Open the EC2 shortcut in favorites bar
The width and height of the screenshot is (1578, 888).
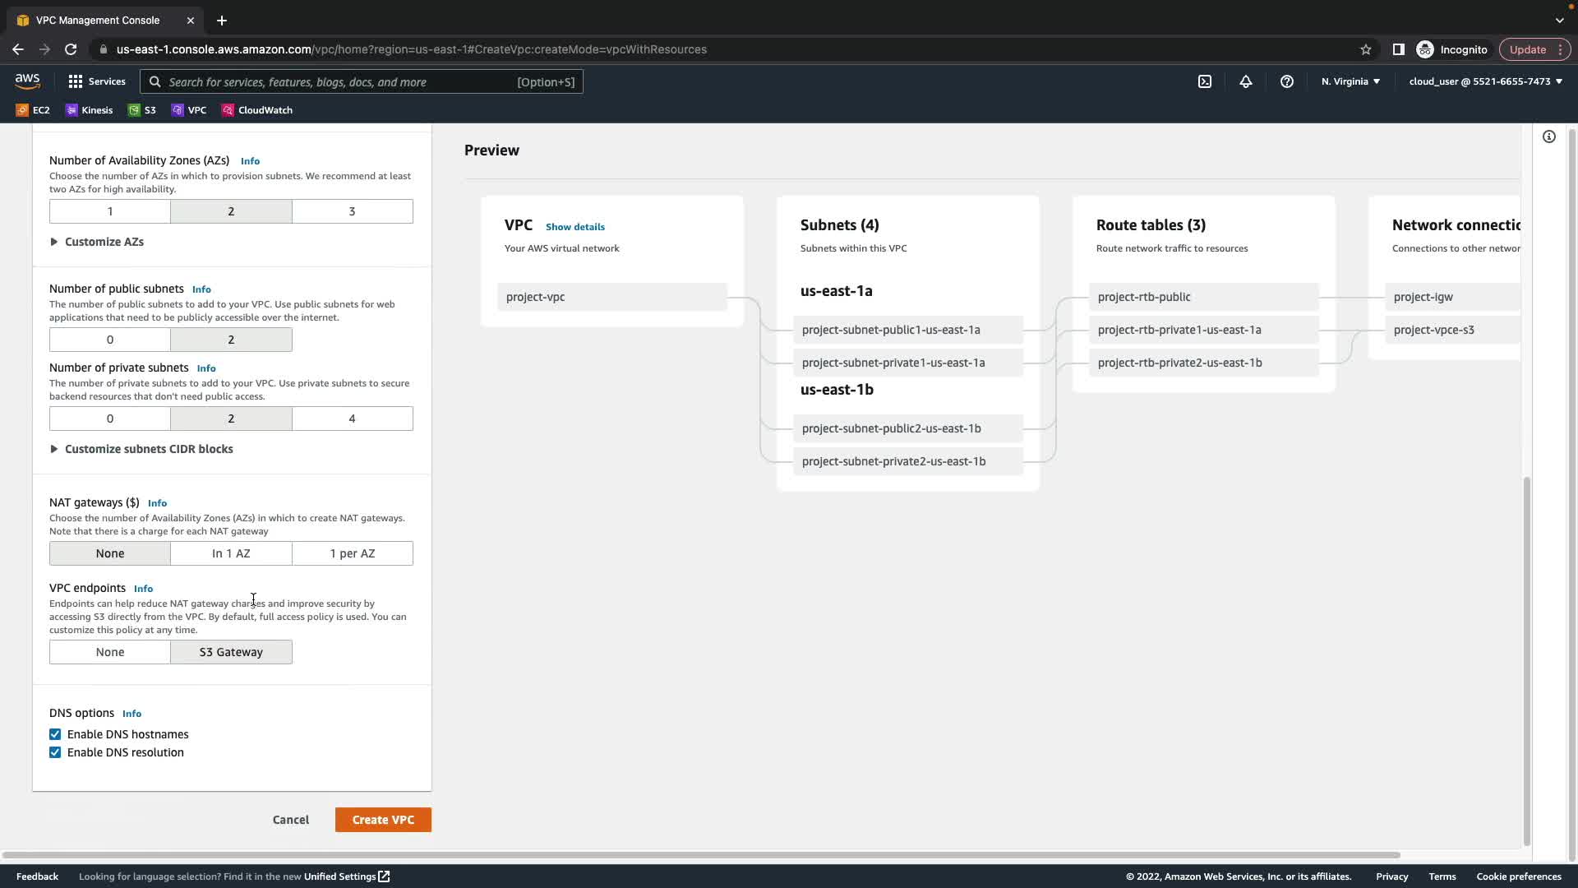[33, 110]
